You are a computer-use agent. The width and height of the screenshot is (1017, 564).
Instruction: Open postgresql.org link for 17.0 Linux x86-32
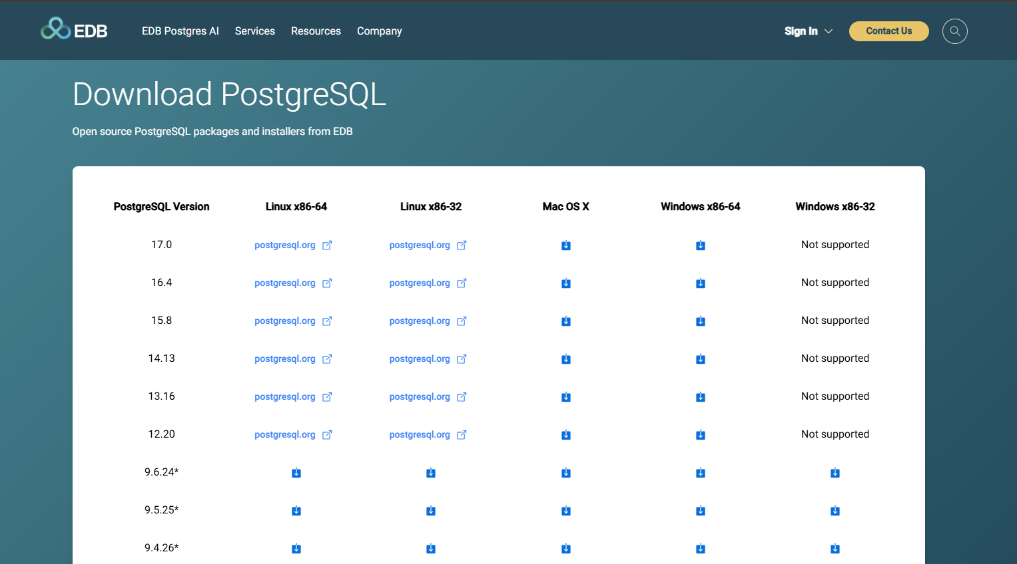coord(428,245)
